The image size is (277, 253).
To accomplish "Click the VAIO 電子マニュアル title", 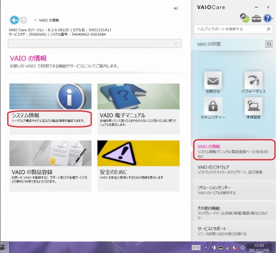I will click(122, 115).
